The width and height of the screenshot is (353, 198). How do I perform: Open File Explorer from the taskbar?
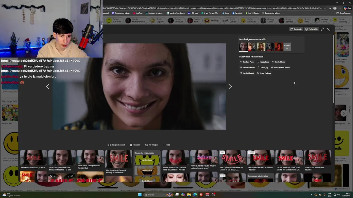pos(189,195)
